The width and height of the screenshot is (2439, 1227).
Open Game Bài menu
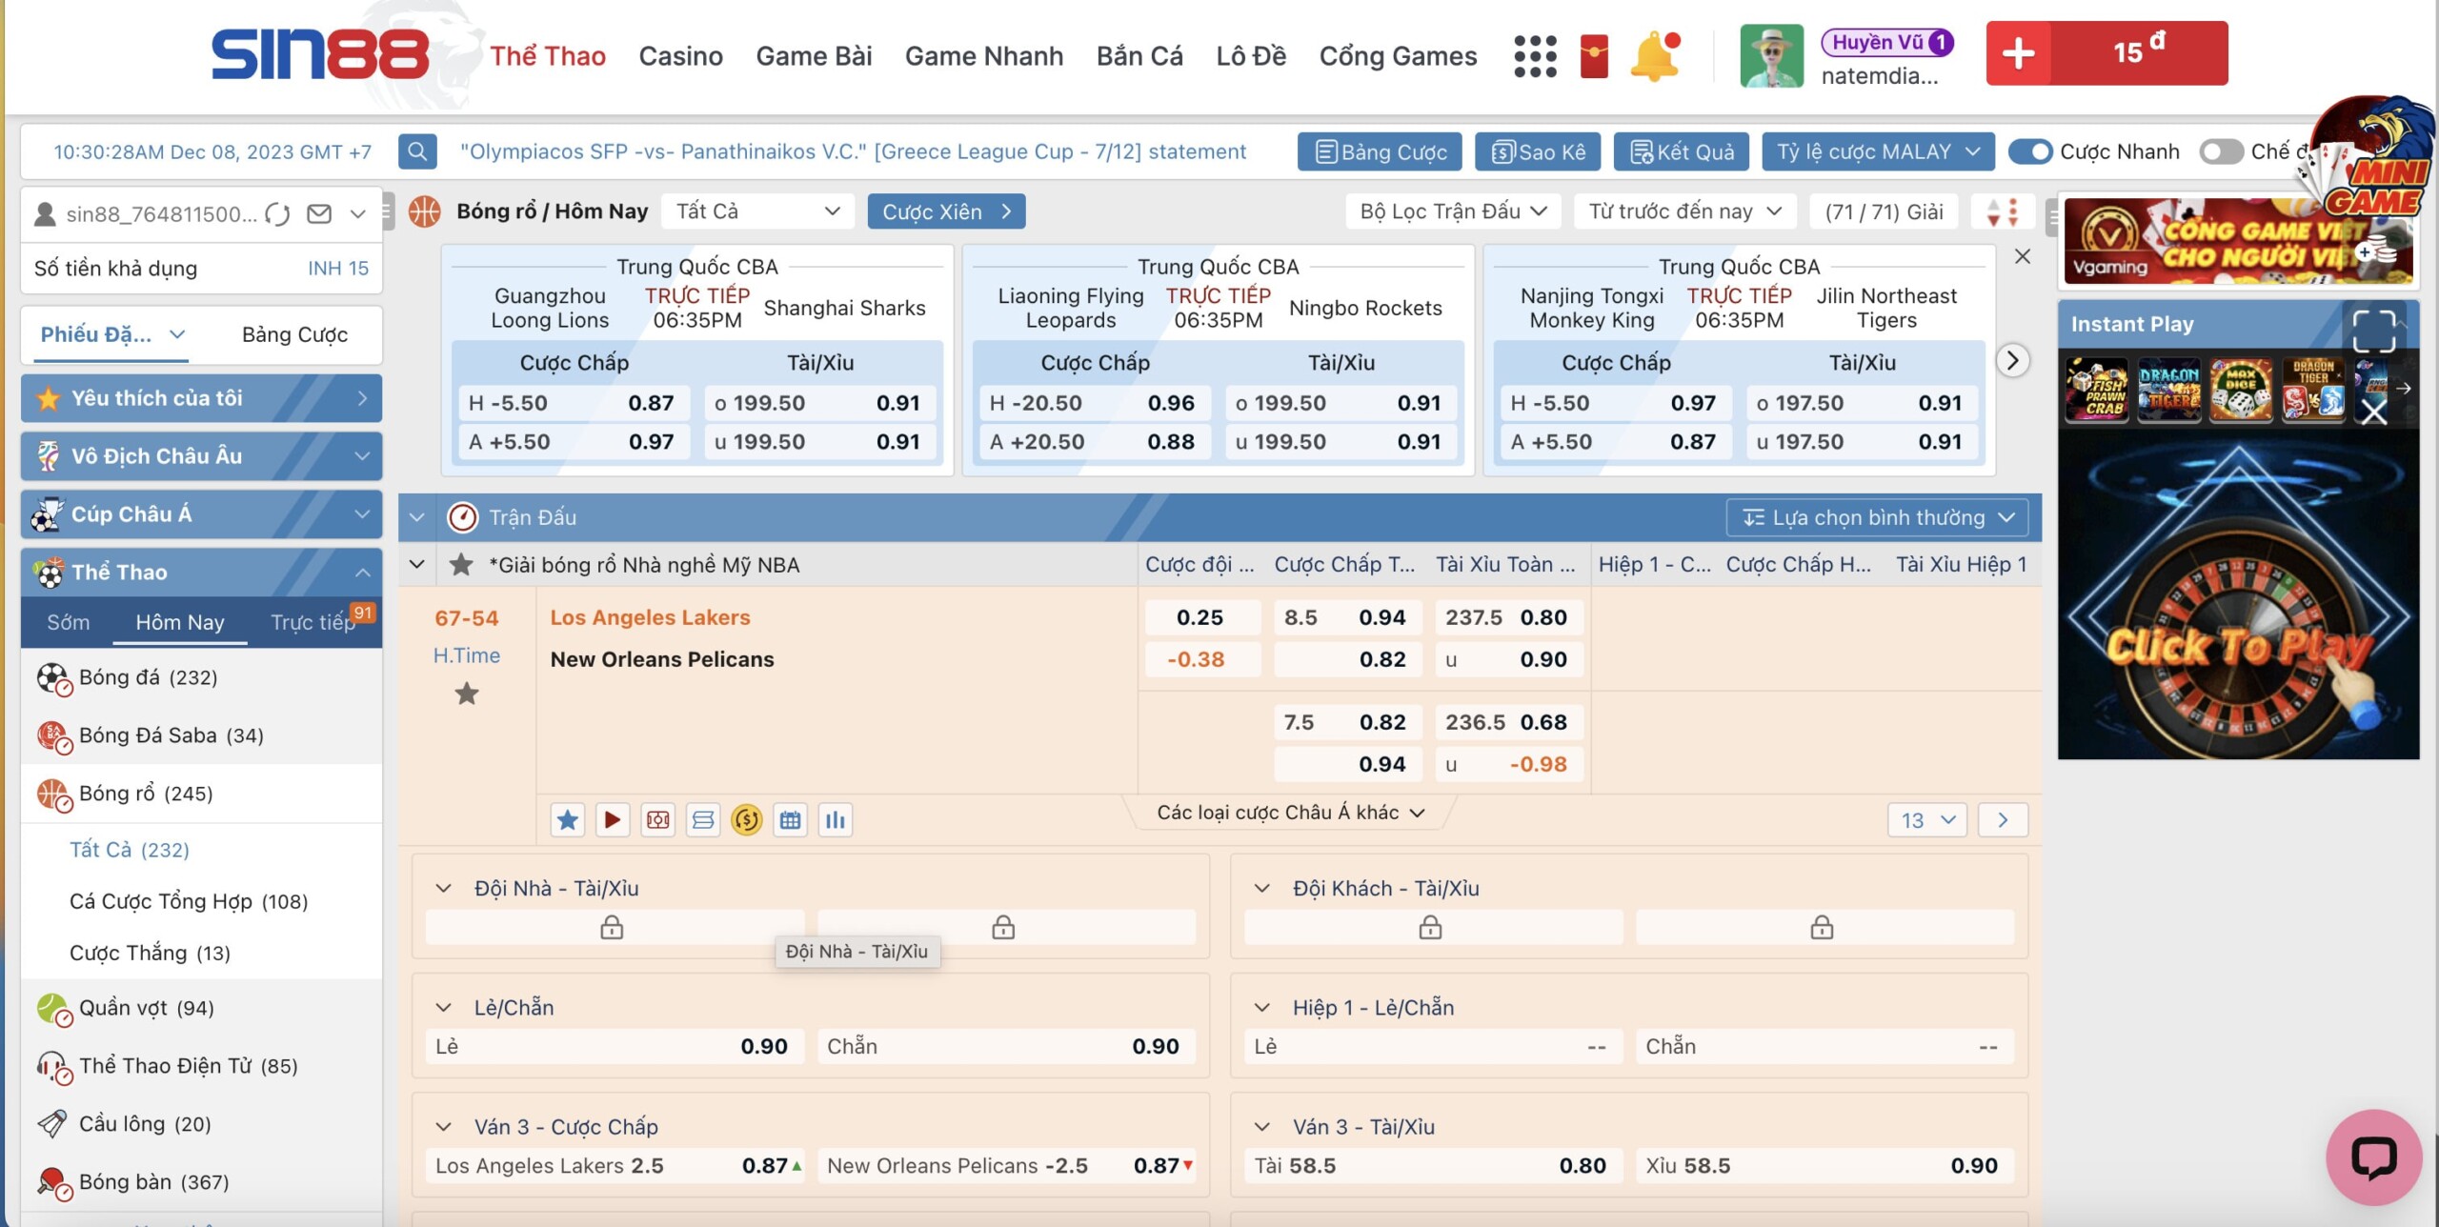point(814,56)
